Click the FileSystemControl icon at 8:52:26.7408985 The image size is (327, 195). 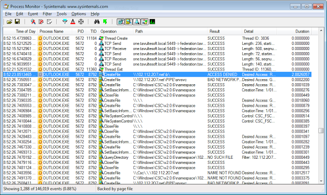pyautogui.click(x=101, y=116)
